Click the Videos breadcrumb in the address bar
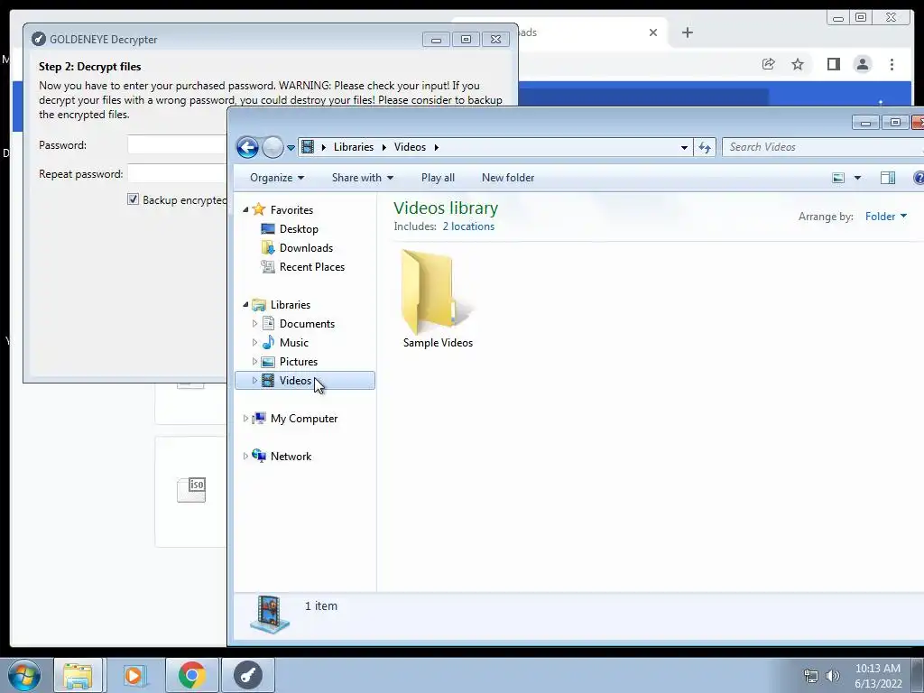924x693 pixels. 410,147
